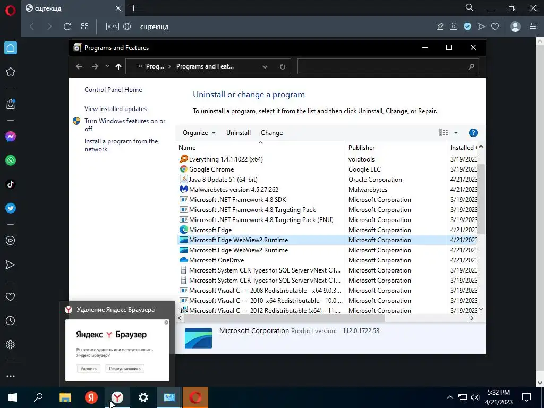This screenshot has width=544, height=408.
Task: Open Messenger in Opera sidebar
Action: point(11,137)
